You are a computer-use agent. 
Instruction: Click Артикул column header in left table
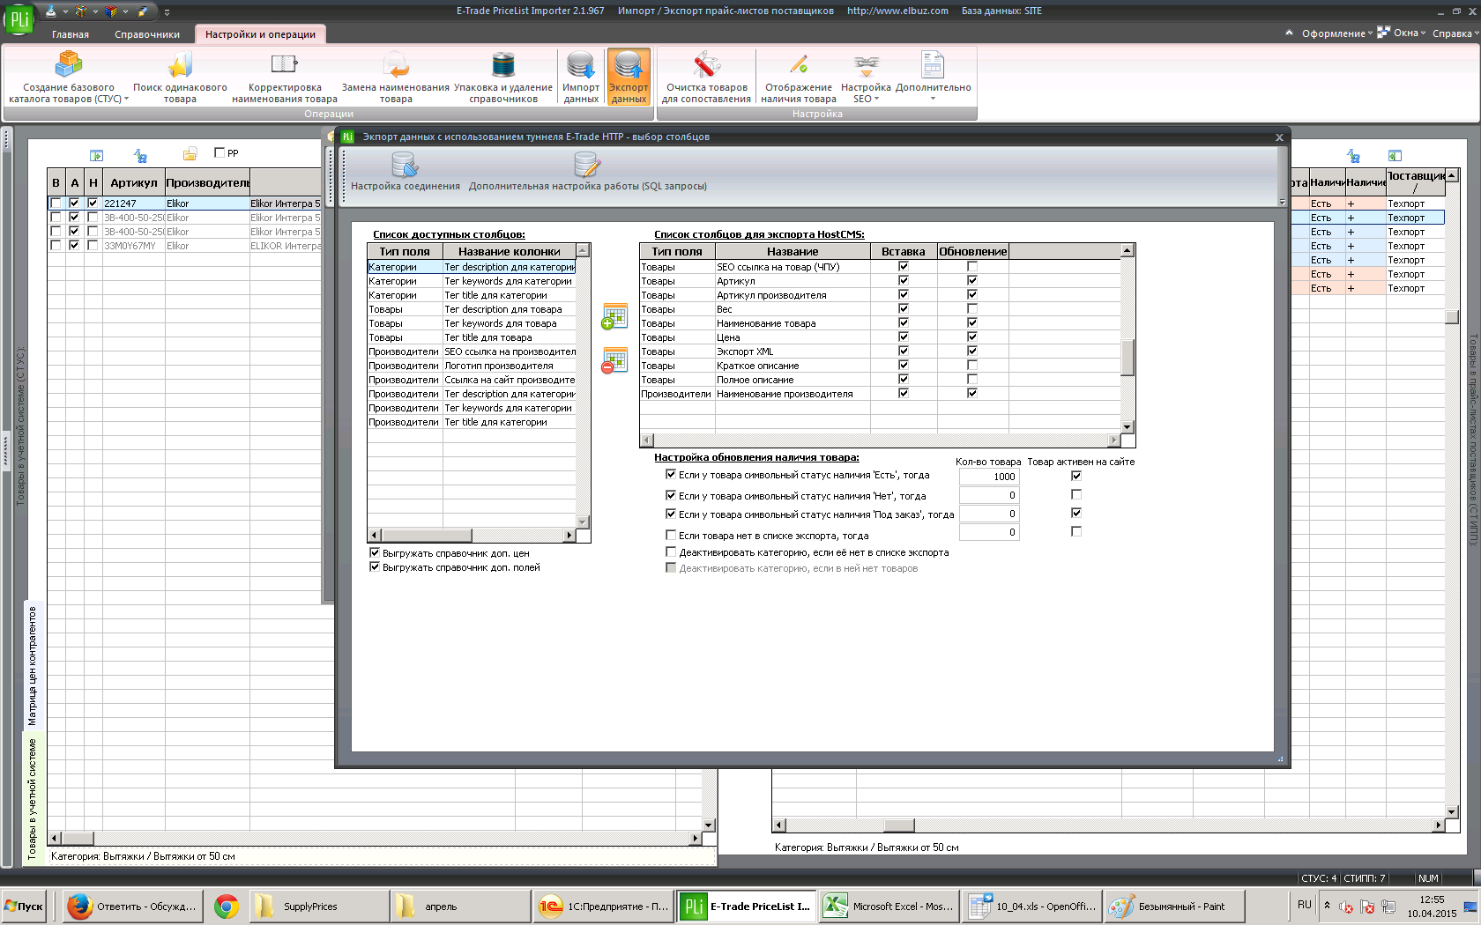point(134,182)
